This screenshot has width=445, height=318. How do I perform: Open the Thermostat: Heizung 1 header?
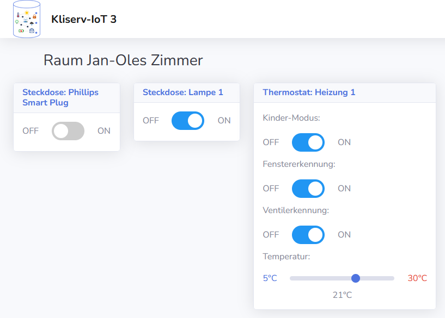(309, 92)
